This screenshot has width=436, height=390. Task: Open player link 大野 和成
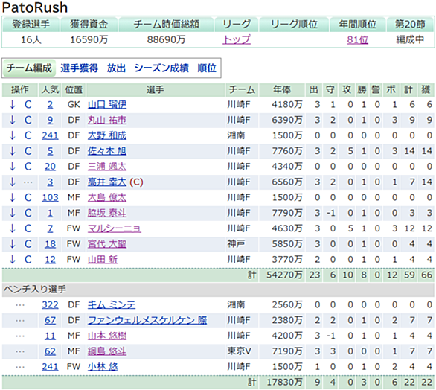107,135
